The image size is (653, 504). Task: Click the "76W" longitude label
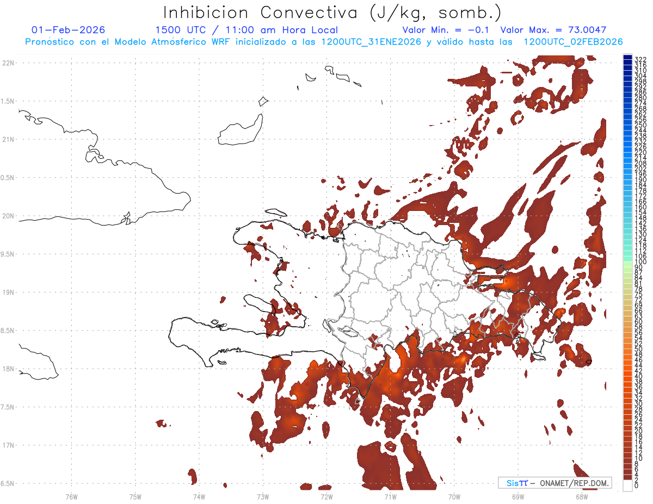[71, 496]
